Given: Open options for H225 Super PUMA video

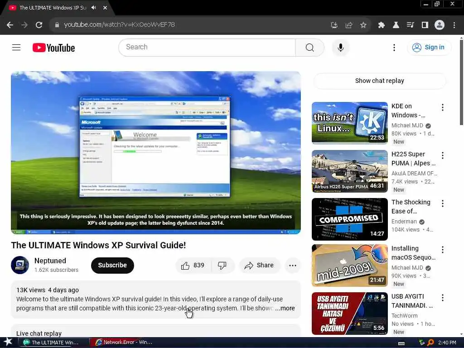Looking at the screenshot, I should (x=442, y=155).
